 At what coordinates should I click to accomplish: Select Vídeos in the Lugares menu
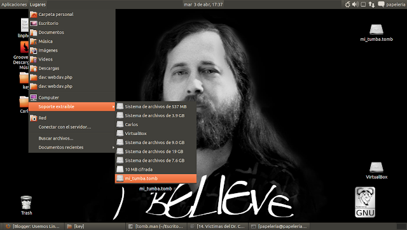[72, 59]
